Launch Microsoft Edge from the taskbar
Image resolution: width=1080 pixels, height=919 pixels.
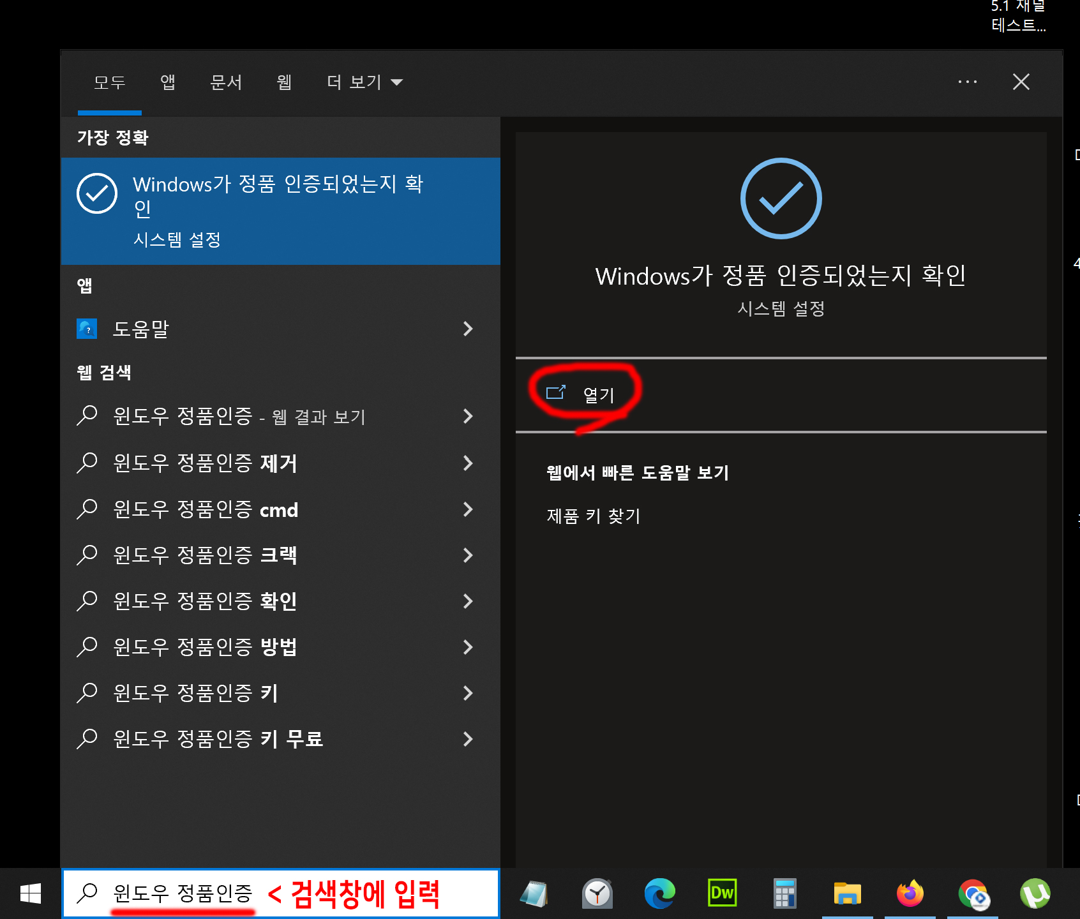click(659, 893)
